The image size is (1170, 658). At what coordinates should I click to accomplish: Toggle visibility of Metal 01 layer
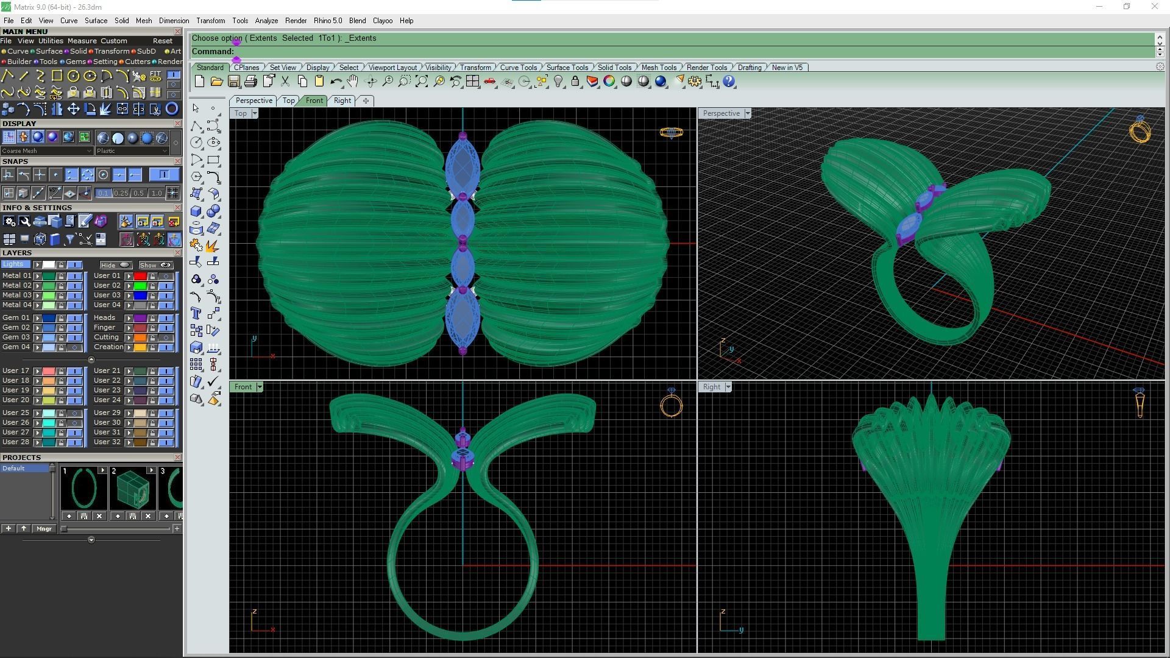75,276
